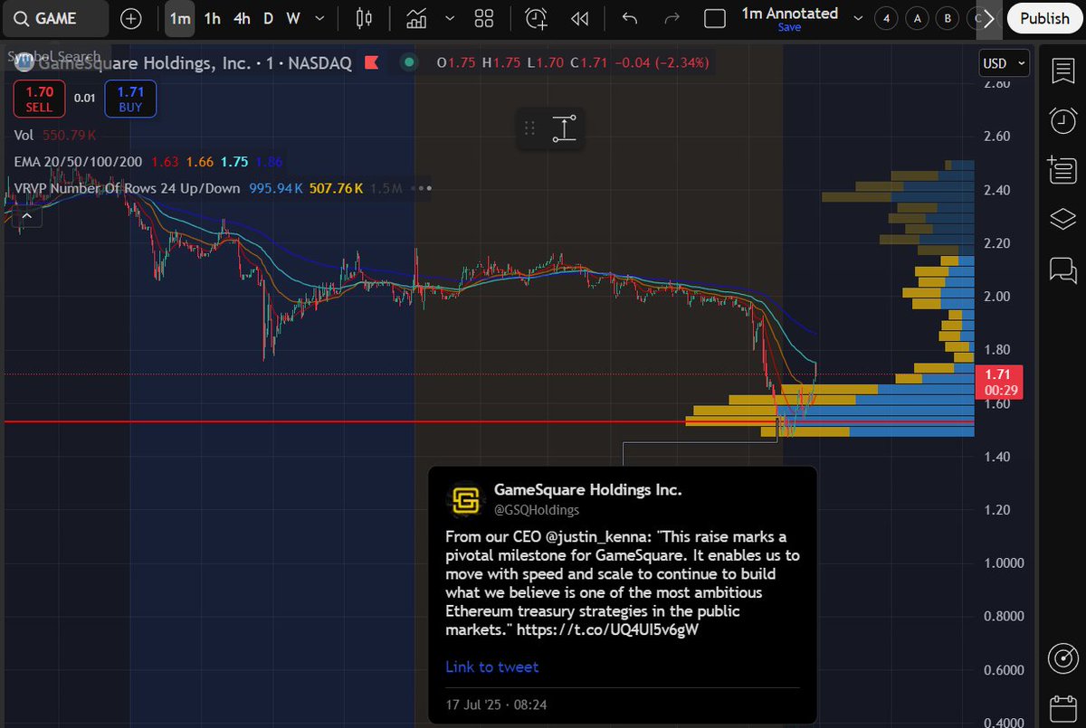This screenshot has width=1086, height=728.
Task: Click the 1.71 BUY button
Action: tap(130, 99)
